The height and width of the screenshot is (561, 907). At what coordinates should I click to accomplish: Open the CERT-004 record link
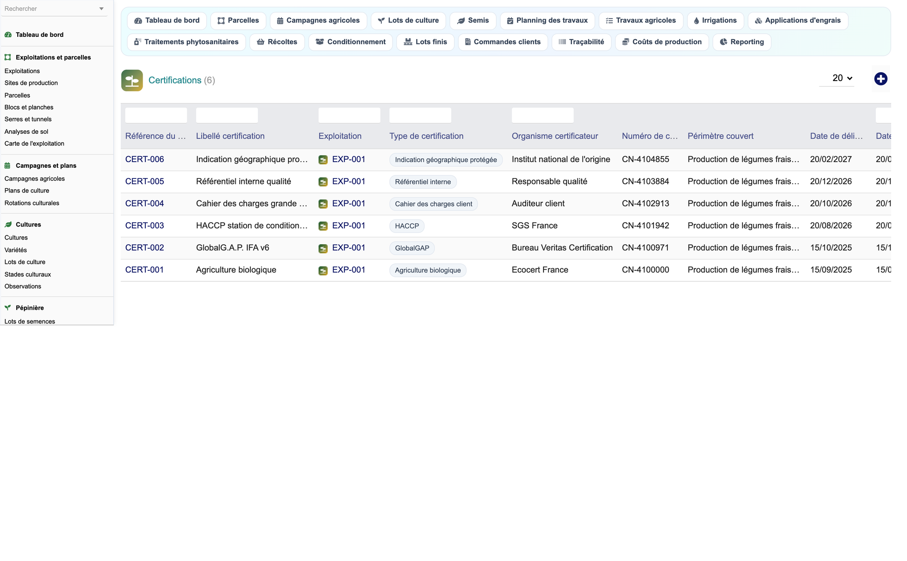point(144,204)
